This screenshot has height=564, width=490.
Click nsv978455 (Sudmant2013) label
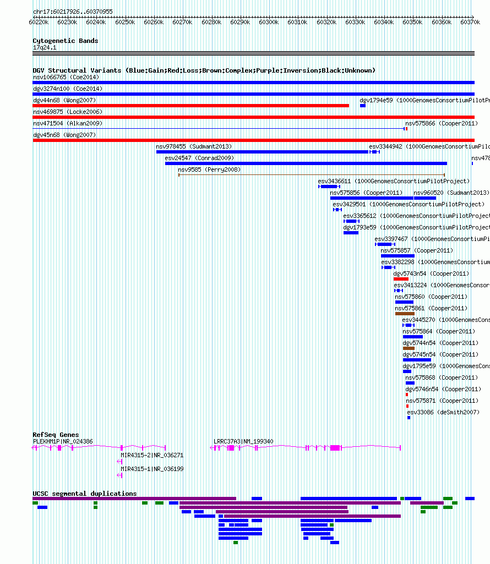194,146
